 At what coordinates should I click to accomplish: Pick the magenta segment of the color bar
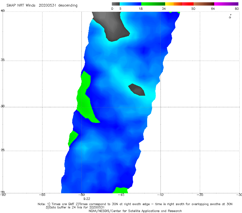226,4
